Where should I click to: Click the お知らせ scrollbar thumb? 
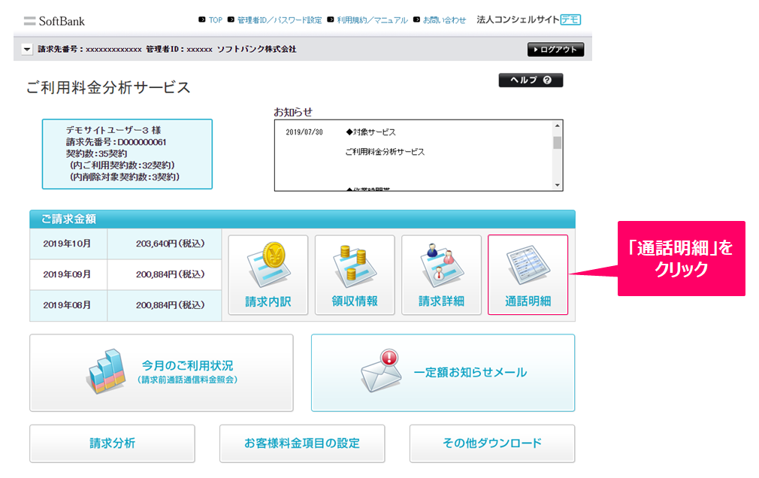point(557,143)
